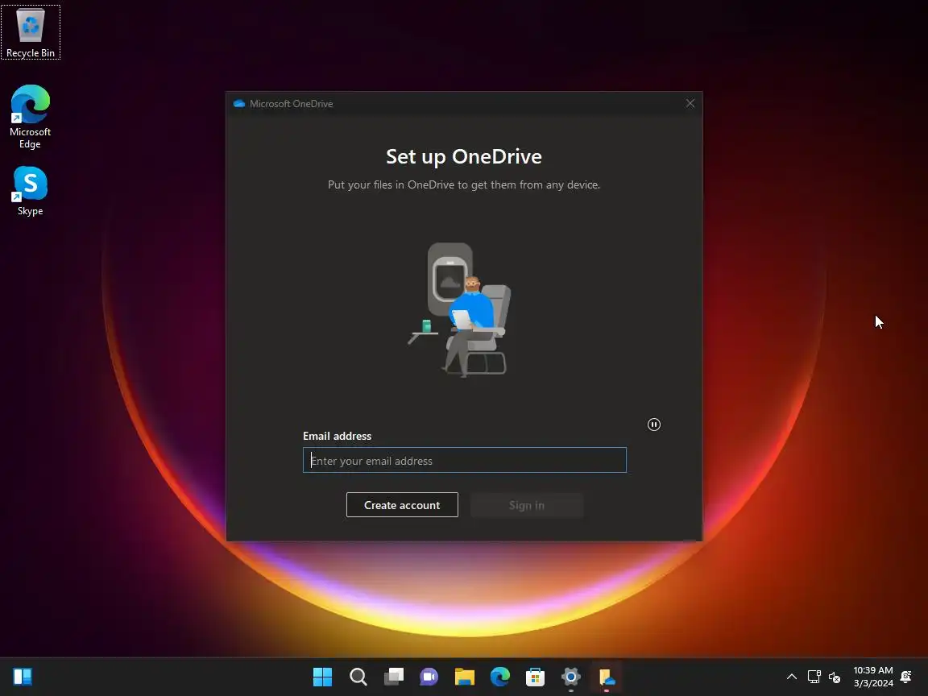Open Settings gear on the taskbar
The height and width of the screenshot is (696, 928).
coord(570,677)
